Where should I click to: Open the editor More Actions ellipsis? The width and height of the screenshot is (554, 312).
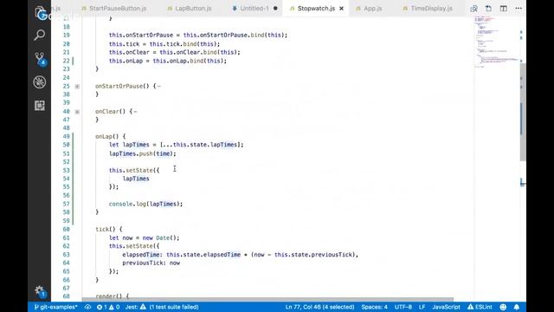519,9
